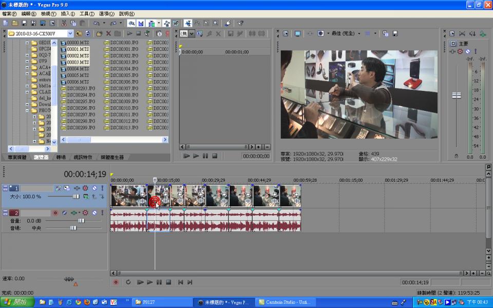Expand the PHOTO folder in the tree
Image resolution: width=493 pixels, height=308 pixels.
(x=28, y=110)
